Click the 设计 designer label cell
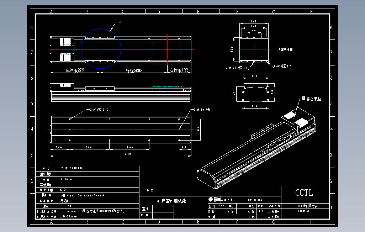365x232 pixels. click(212, 206)
